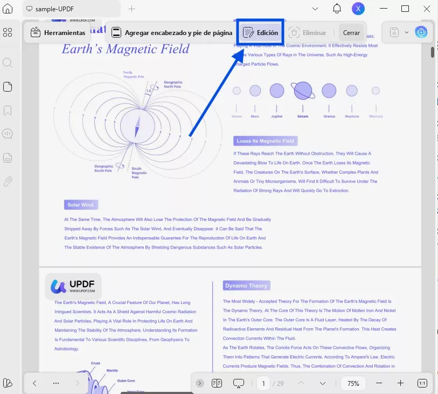This screenshot has width=438, height=394.
Task: Open the pages panel icon in sidebar
Action: click(8, 87)
